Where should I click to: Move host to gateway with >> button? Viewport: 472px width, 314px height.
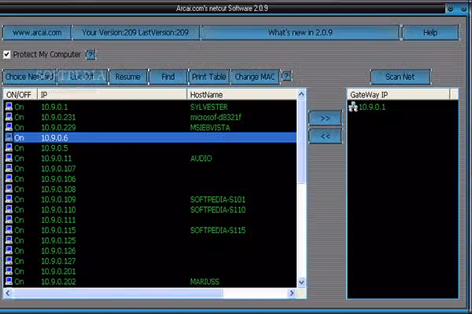point(325,118)
